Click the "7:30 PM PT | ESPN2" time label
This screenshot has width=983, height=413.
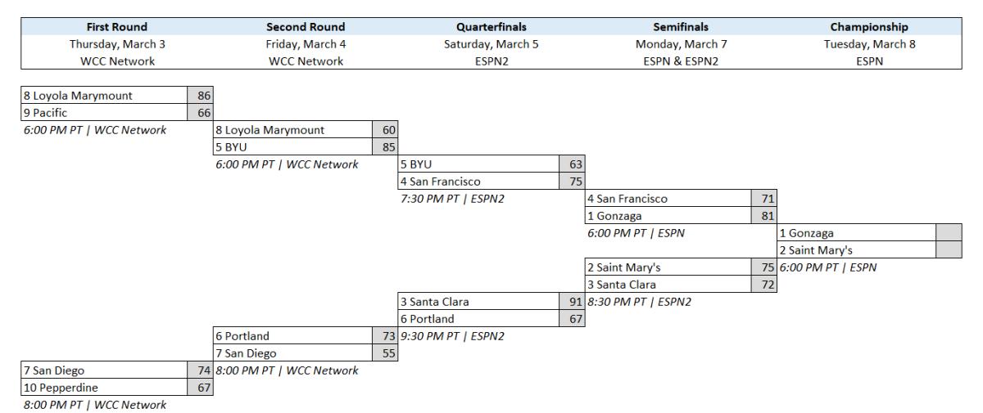(451, 199)
